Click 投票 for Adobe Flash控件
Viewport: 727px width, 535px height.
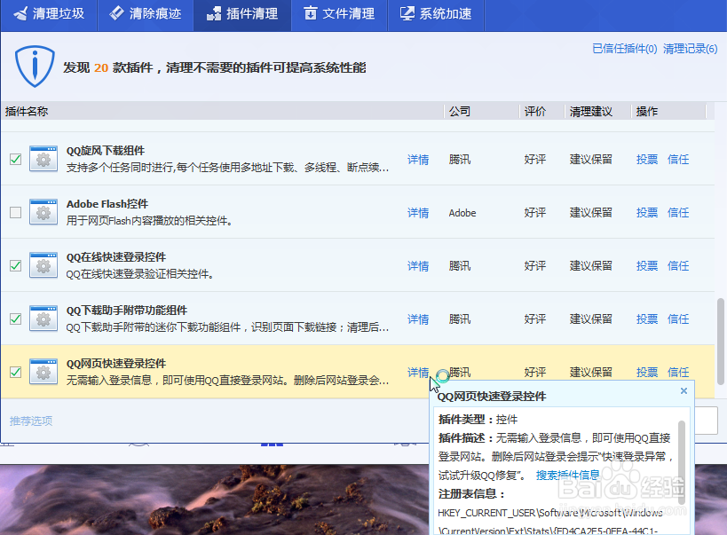click(647, 213)
